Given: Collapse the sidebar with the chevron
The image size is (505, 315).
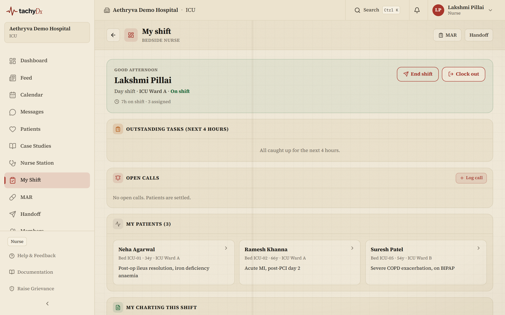Looking at the screenshot, I should click(x=47, y=304).
